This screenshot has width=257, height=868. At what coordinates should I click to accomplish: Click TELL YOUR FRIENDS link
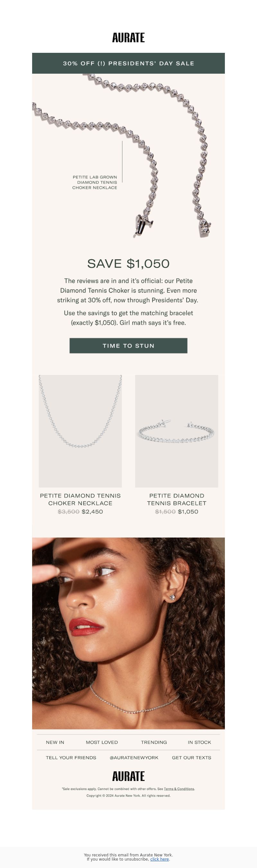(71, 758)
